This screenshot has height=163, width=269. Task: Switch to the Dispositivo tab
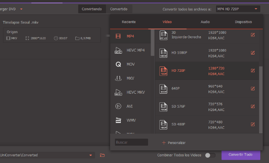pyautogui.click(x=243, y=22)
